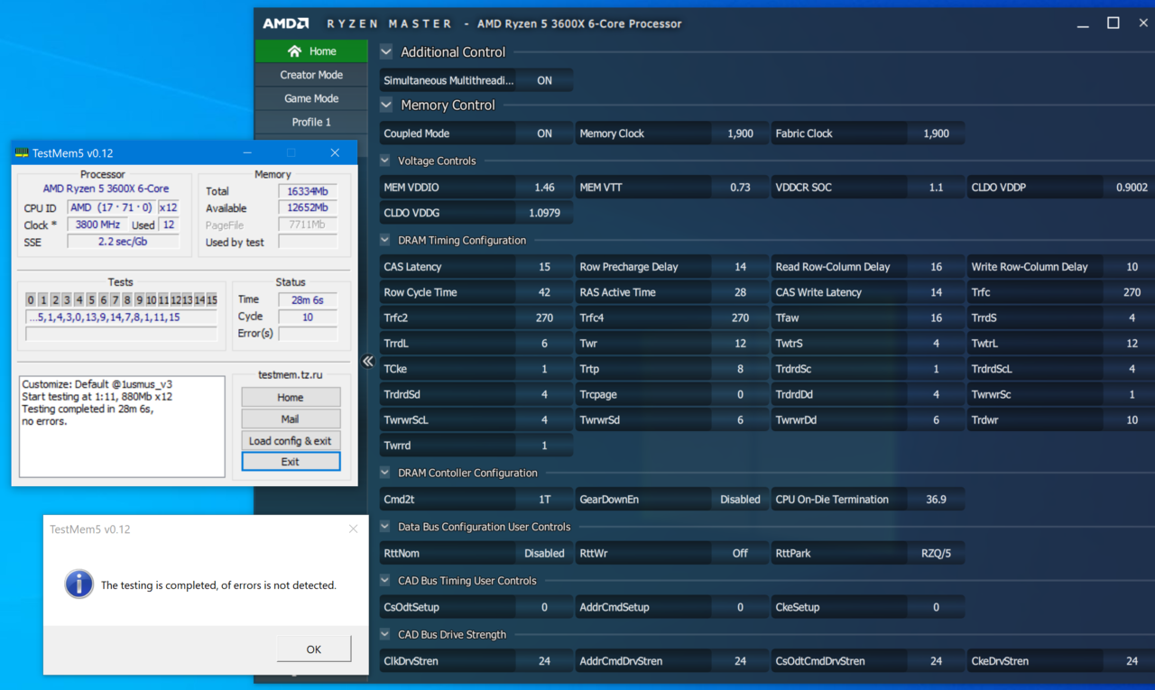Viewport: 1155px width, 690px height.
Task: Click the TestMem5 title bar app icon
Action: (22, 153)
